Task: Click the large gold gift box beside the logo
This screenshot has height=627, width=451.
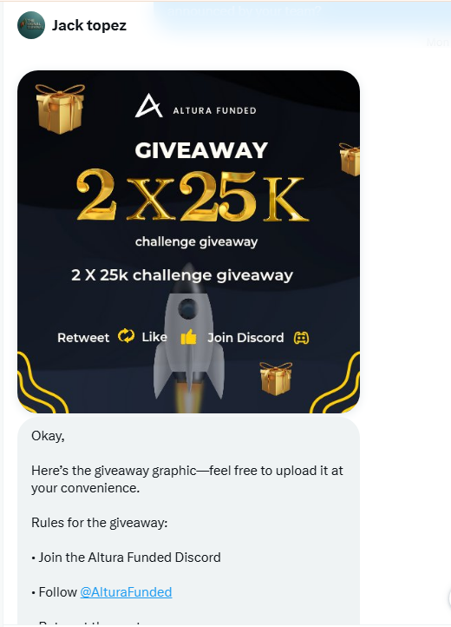Action: 60,109
